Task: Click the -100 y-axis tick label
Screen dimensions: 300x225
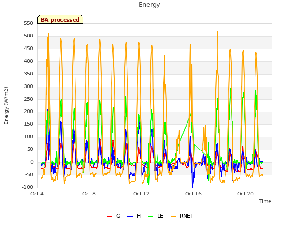Action: pos(28,187)
